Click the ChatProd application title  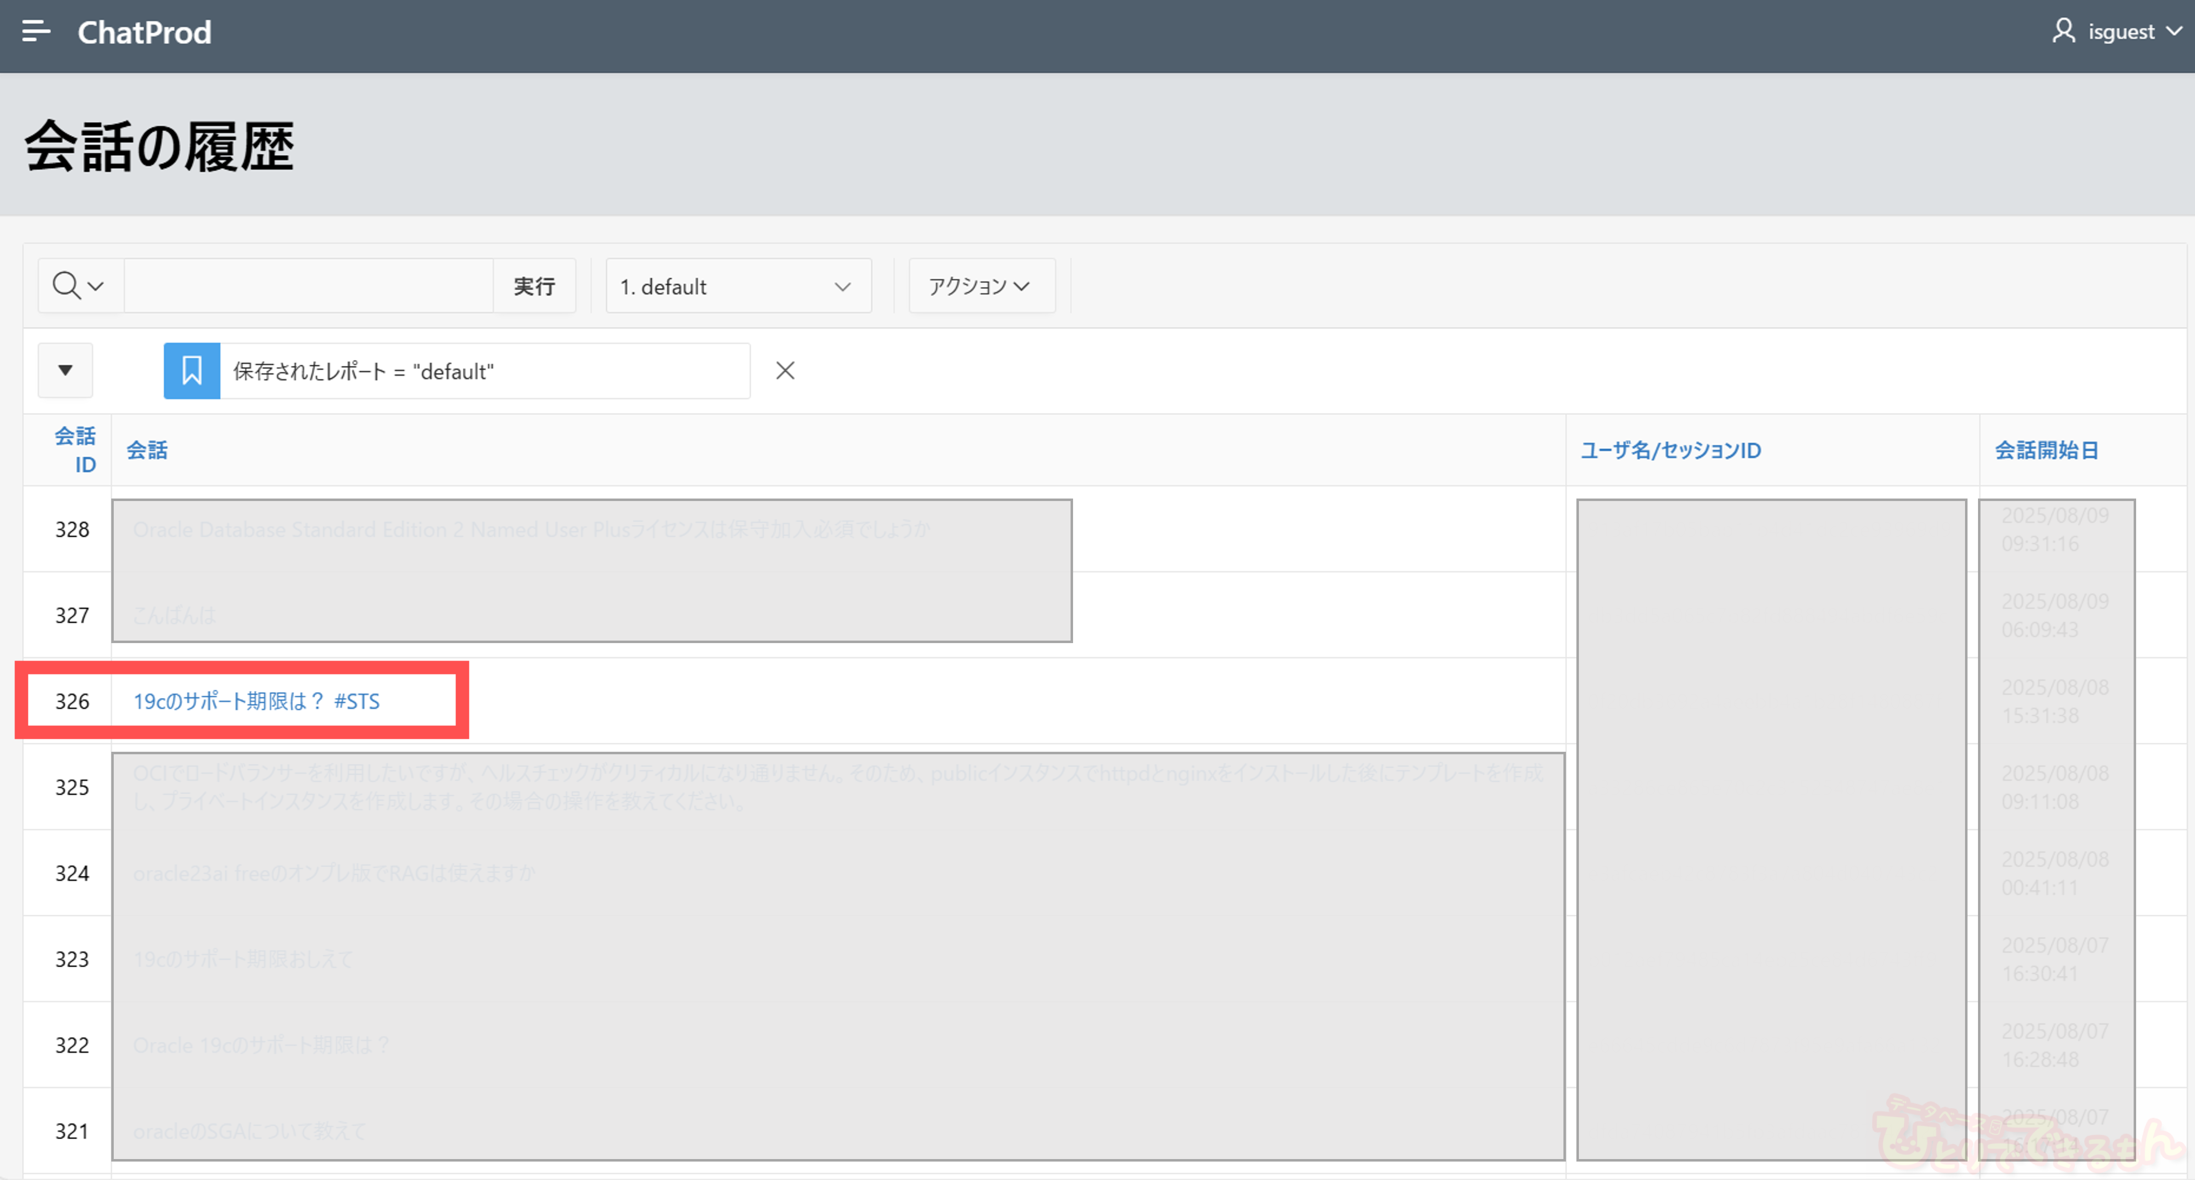[x=144, y=32]
